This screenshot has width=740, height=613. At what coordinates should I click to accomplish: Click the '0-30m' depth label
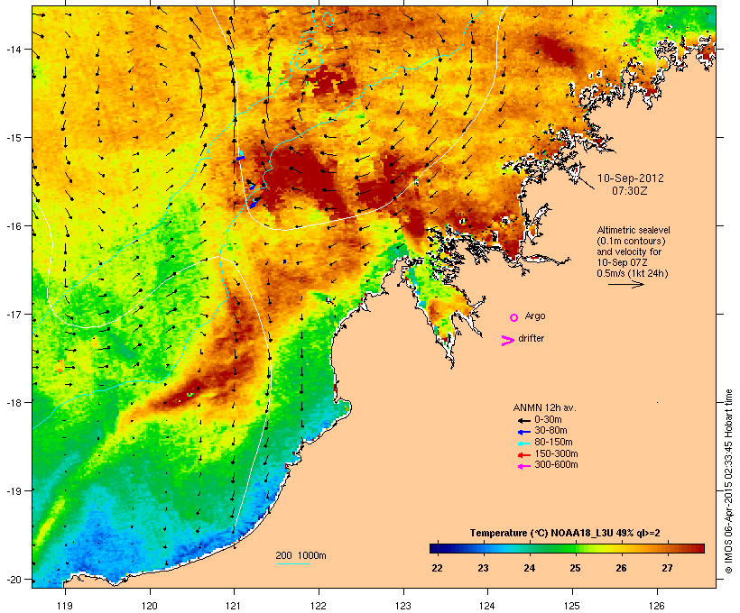tap(548, 420)
